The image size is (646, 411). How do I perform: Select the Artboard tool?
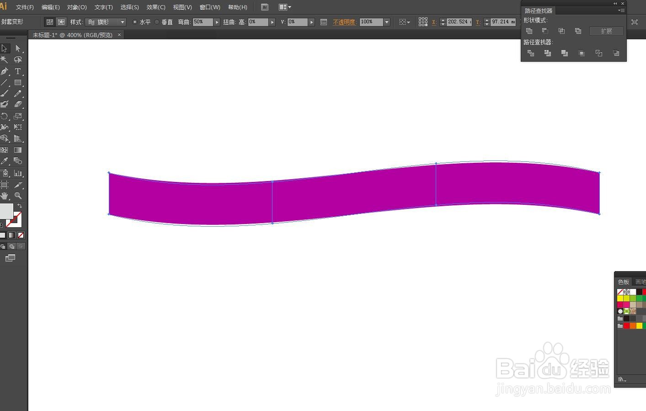click(5, 185)
